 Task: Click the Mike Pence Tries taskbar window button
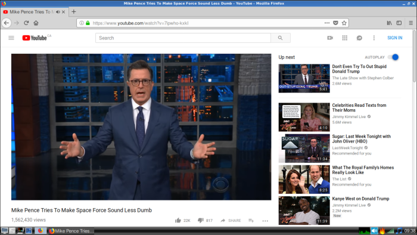71,231
